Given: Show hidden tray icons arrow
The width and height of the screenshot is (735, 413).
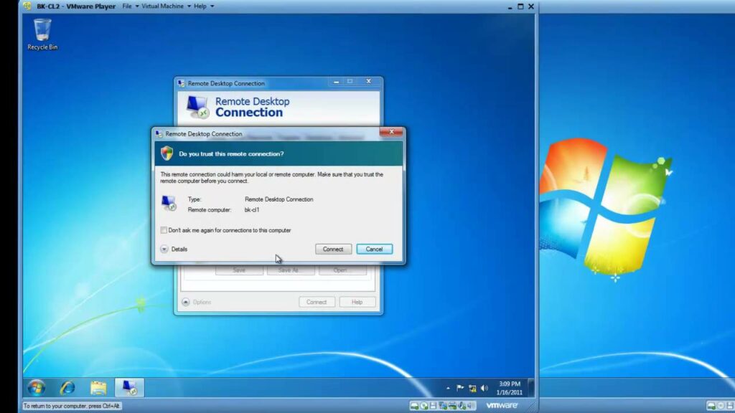Looking at the screenshot, I should (448, 388).
